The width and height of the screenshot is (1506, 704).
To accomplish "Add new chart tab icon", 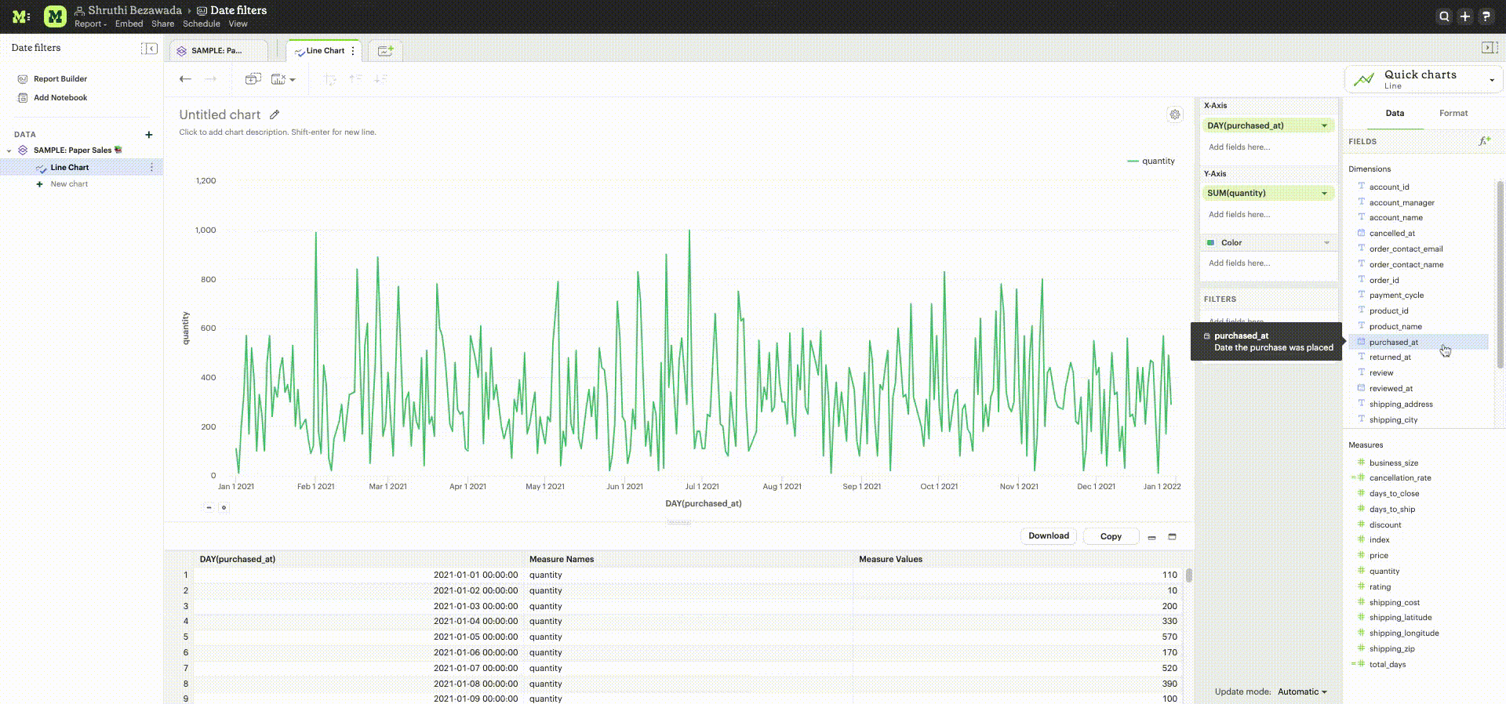I will pos(385,51).
